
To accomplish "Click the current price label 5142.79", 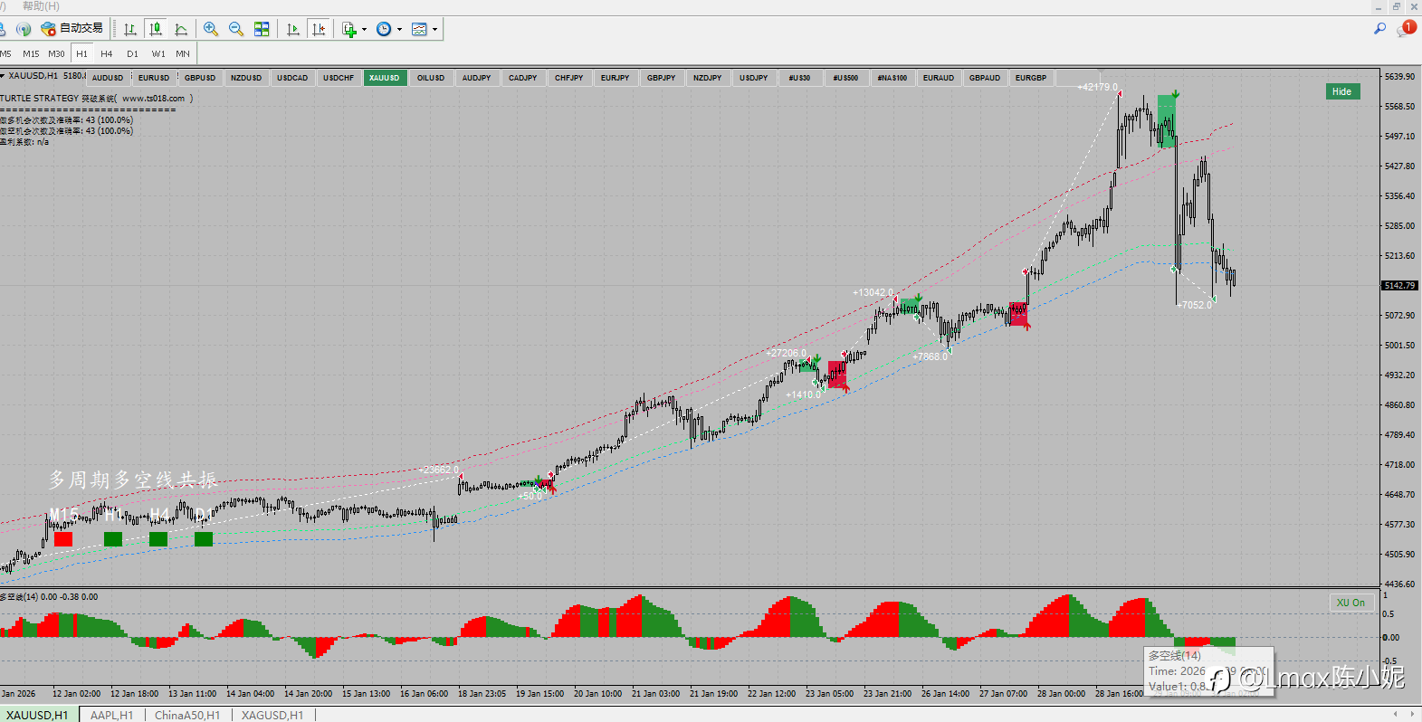I will [1400, 286].
